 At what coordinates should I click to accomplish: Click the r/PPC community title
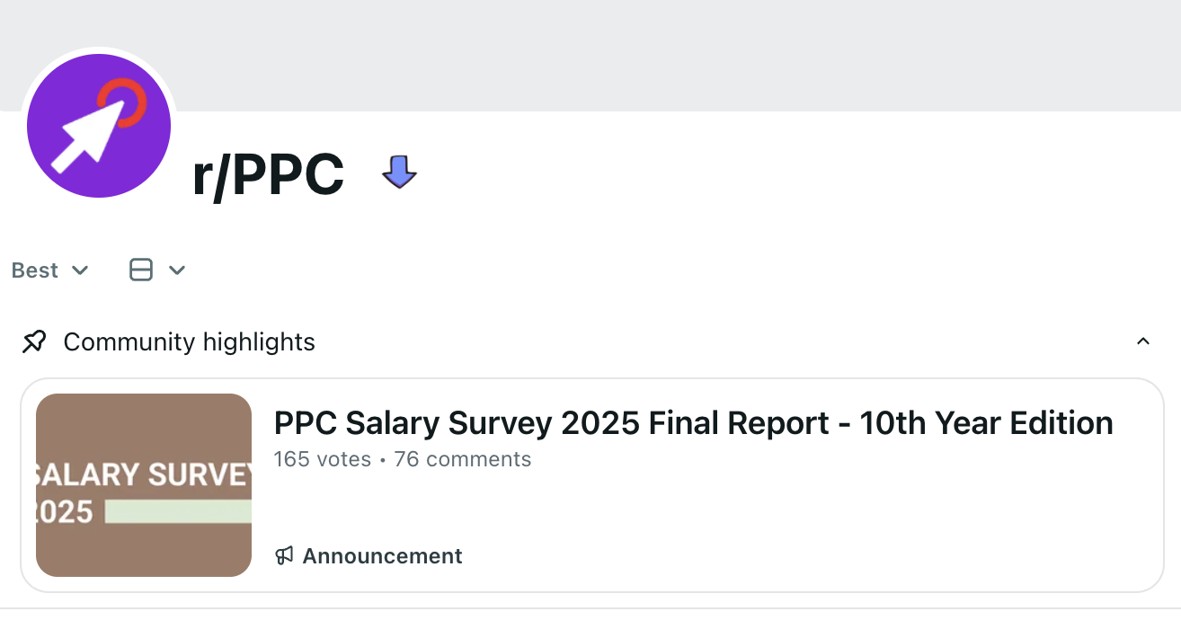click(268, 174)
